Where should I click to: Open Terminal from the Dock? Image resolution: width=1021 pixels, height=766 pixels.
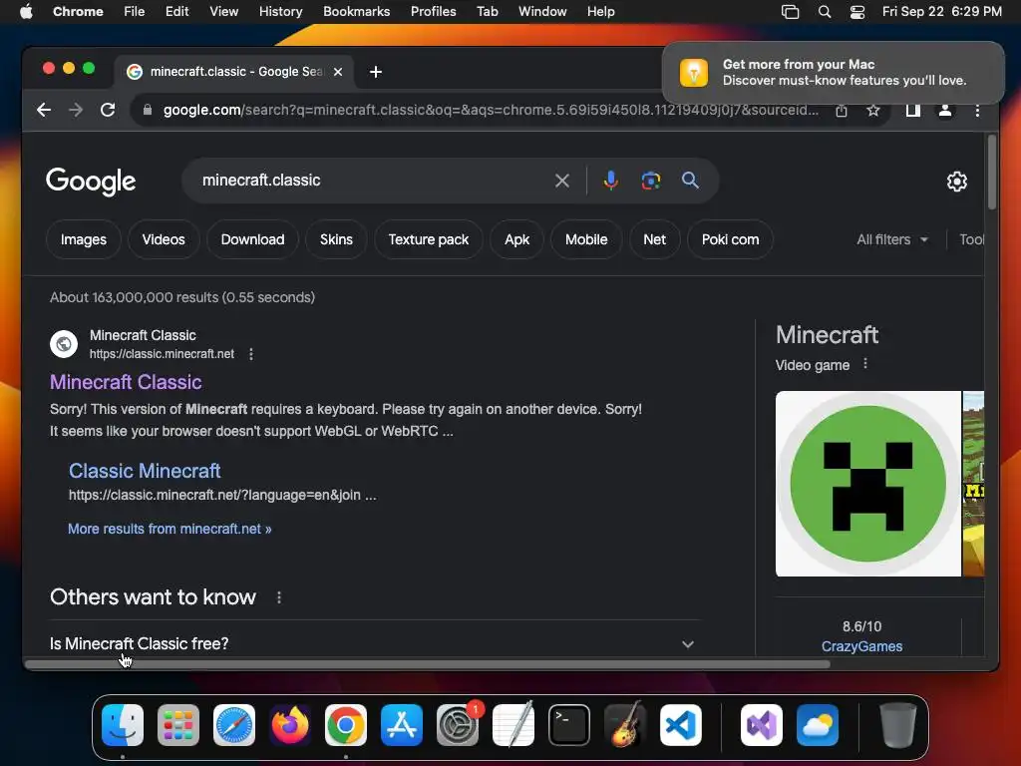coord(569,725)
